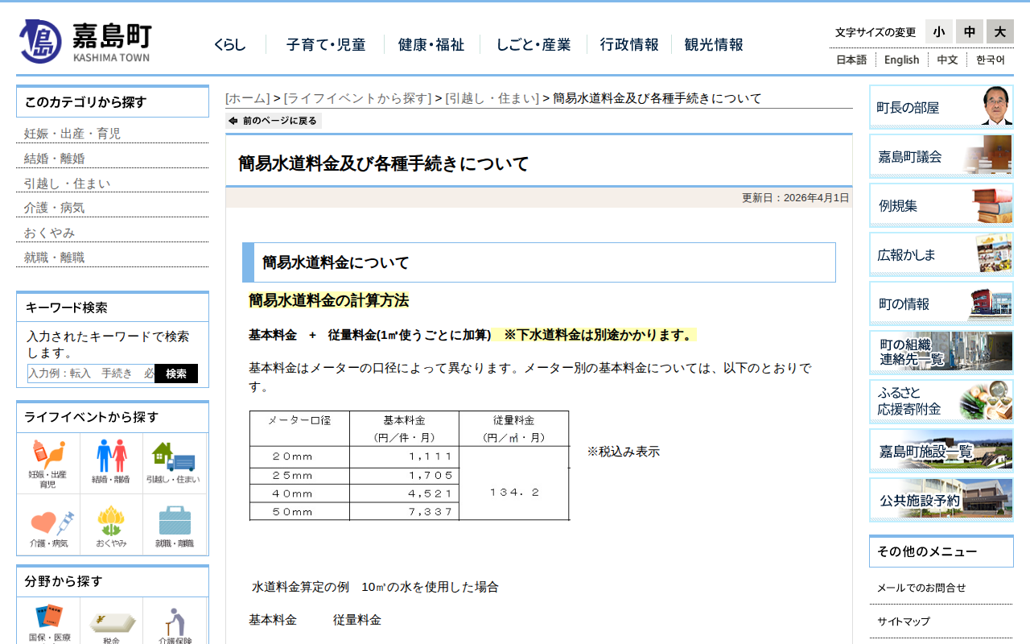Click the 7,337 basic fee cell

tap(404, 512)
